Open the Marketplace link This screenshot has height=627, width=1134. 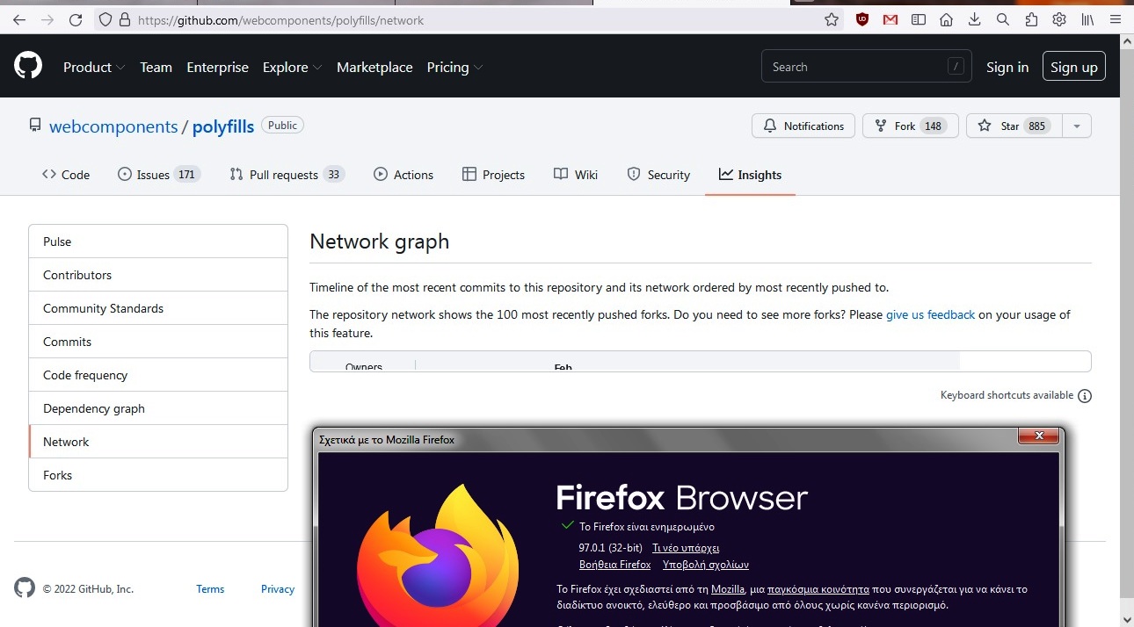click(374, 68)
